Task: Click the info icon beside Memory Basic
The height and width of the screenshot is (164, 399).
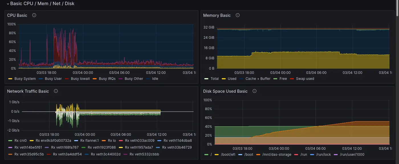Action: 238,15
